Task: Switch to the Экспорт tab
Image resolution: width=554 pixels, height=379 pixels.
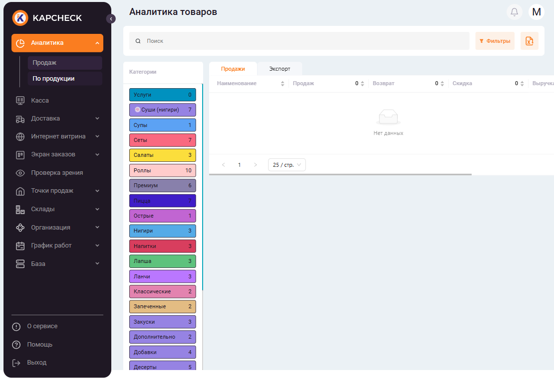Action: tap(279, 69)
